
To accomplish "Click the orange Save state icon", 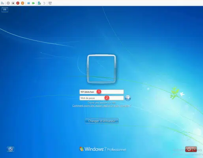I will [23, 3].
